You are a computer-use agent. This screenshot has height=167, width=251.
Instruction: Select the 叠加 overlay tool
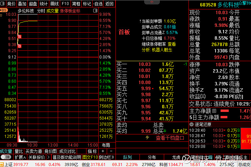point(22,4)
